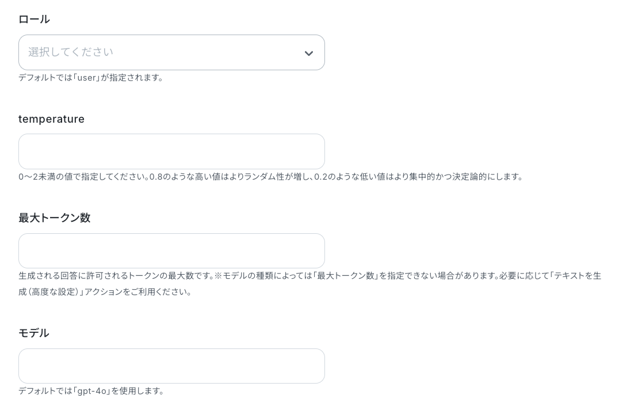Click the ロール field label
This screenshot has height=402, width=642.
click(34, 20)
